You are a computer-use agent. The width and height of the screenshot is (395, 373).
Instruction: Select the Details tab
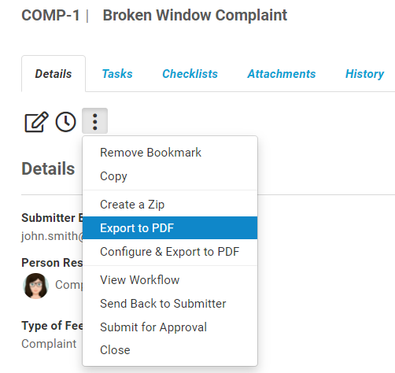54,74
